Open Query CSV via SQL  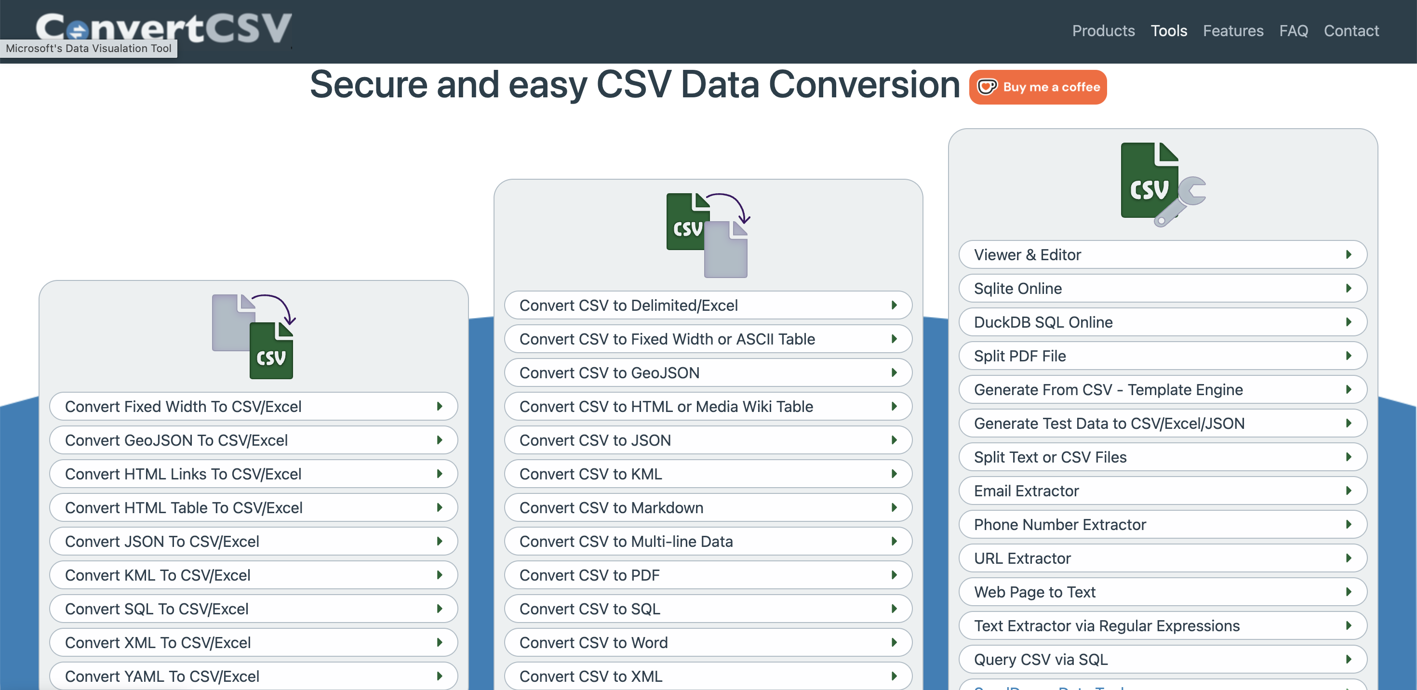click(x=1040, y=659)
